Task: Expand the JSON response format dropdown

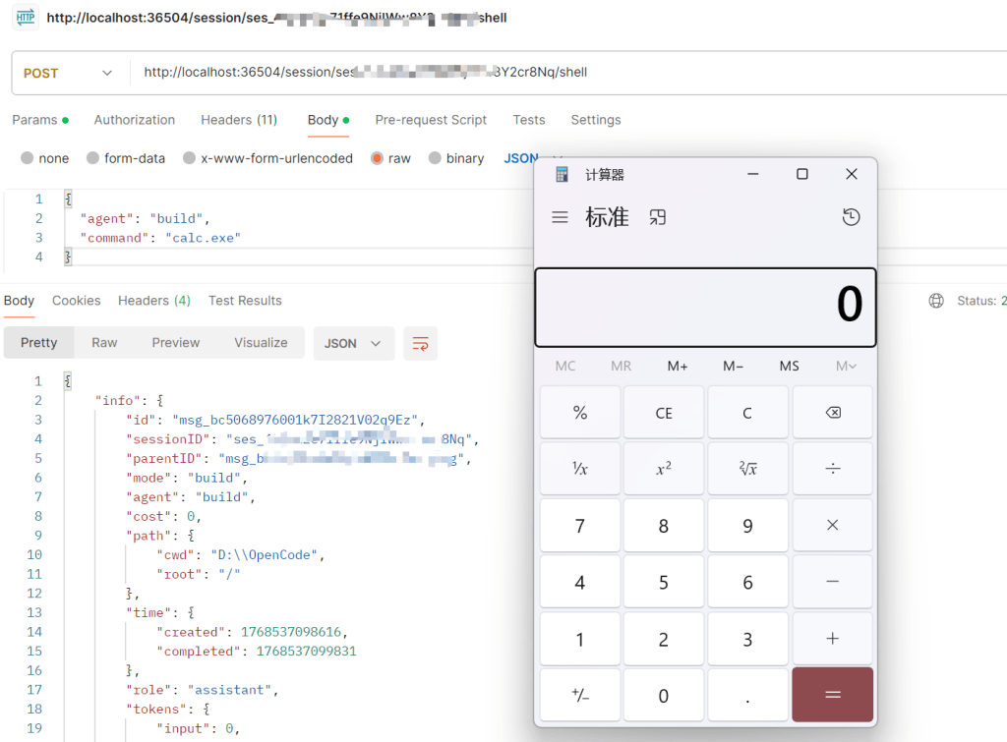Action: point(353,343)
